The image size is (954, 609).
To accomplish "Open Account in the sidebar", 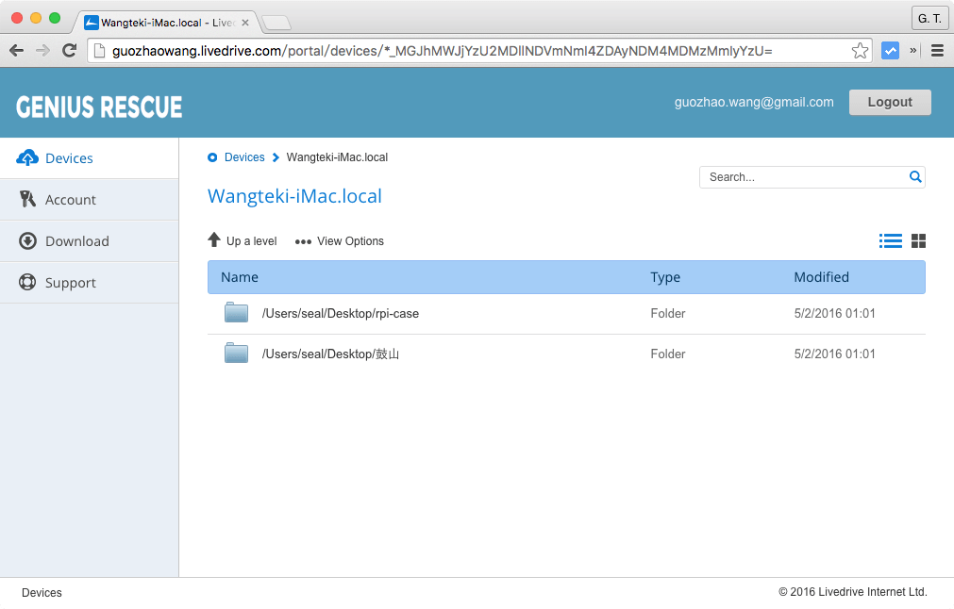I will (x=70, y=200).
